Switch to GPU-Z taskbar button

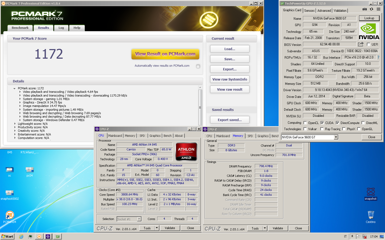point(57,237)
